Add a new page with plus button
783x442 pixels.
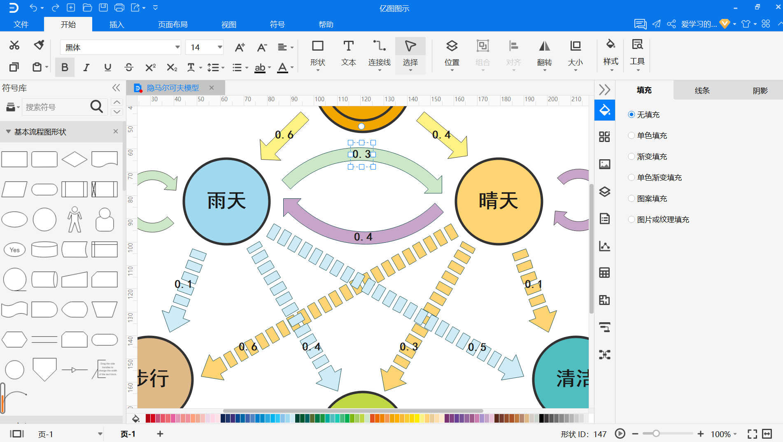point(160,434)
